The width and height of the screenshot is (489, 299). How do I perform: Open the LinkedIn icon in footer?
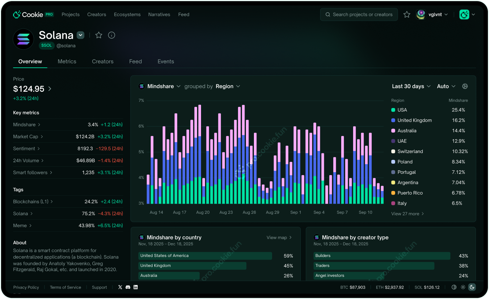(x=135, y=287)
